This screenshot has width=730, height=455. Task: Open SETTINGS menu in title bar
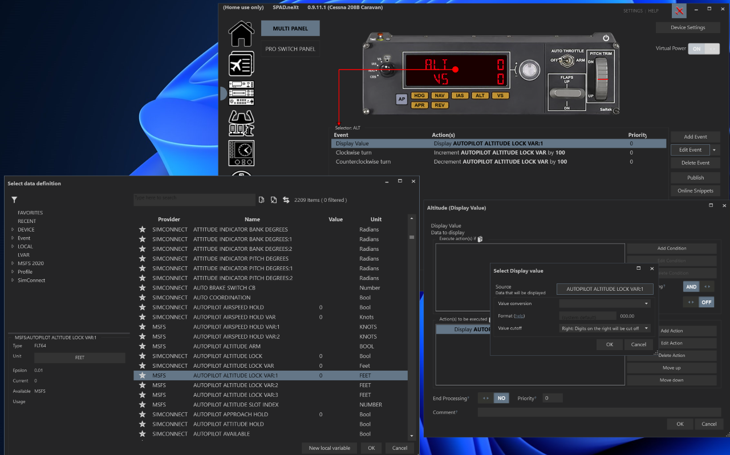tap(632, 11)
